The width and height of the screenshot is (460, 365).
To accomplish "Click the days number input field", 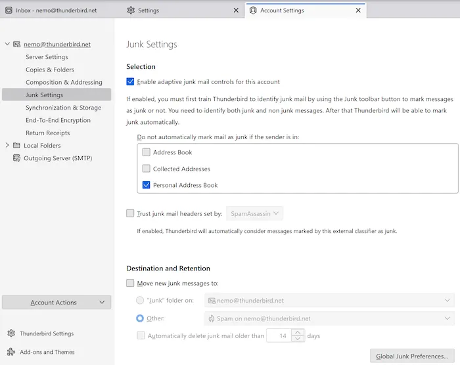I will [279, 335].
